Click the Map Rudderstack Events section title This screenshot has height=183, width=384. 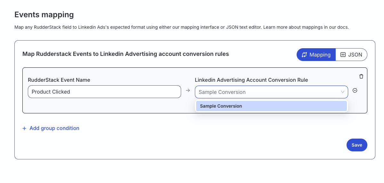coord(125,54)
